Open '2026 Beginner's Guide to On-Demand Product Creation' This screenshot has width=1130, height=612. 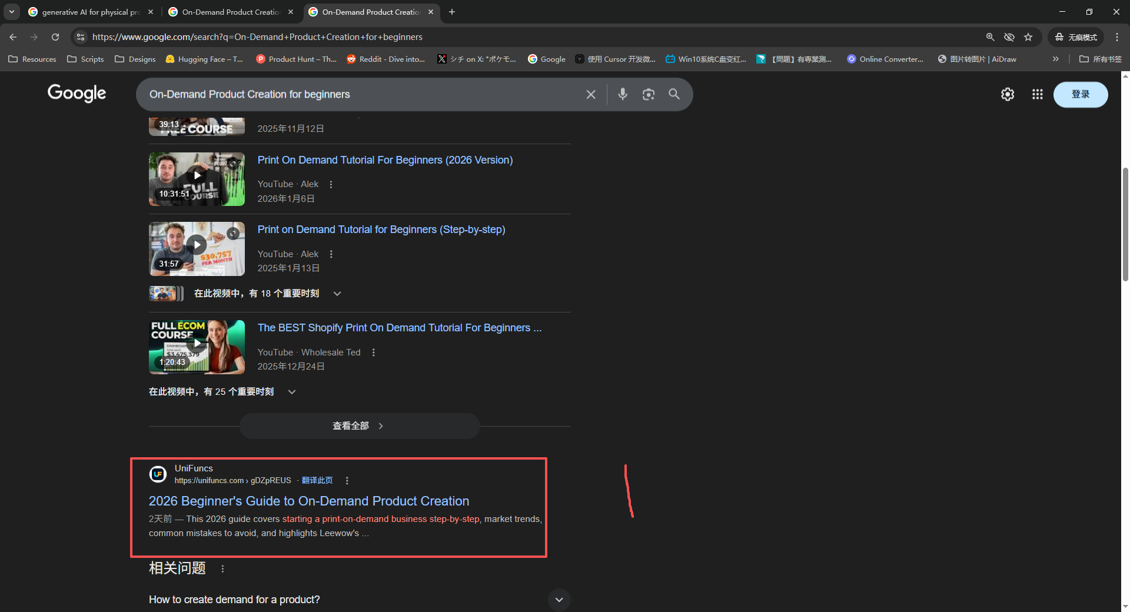tap(308, 501)
